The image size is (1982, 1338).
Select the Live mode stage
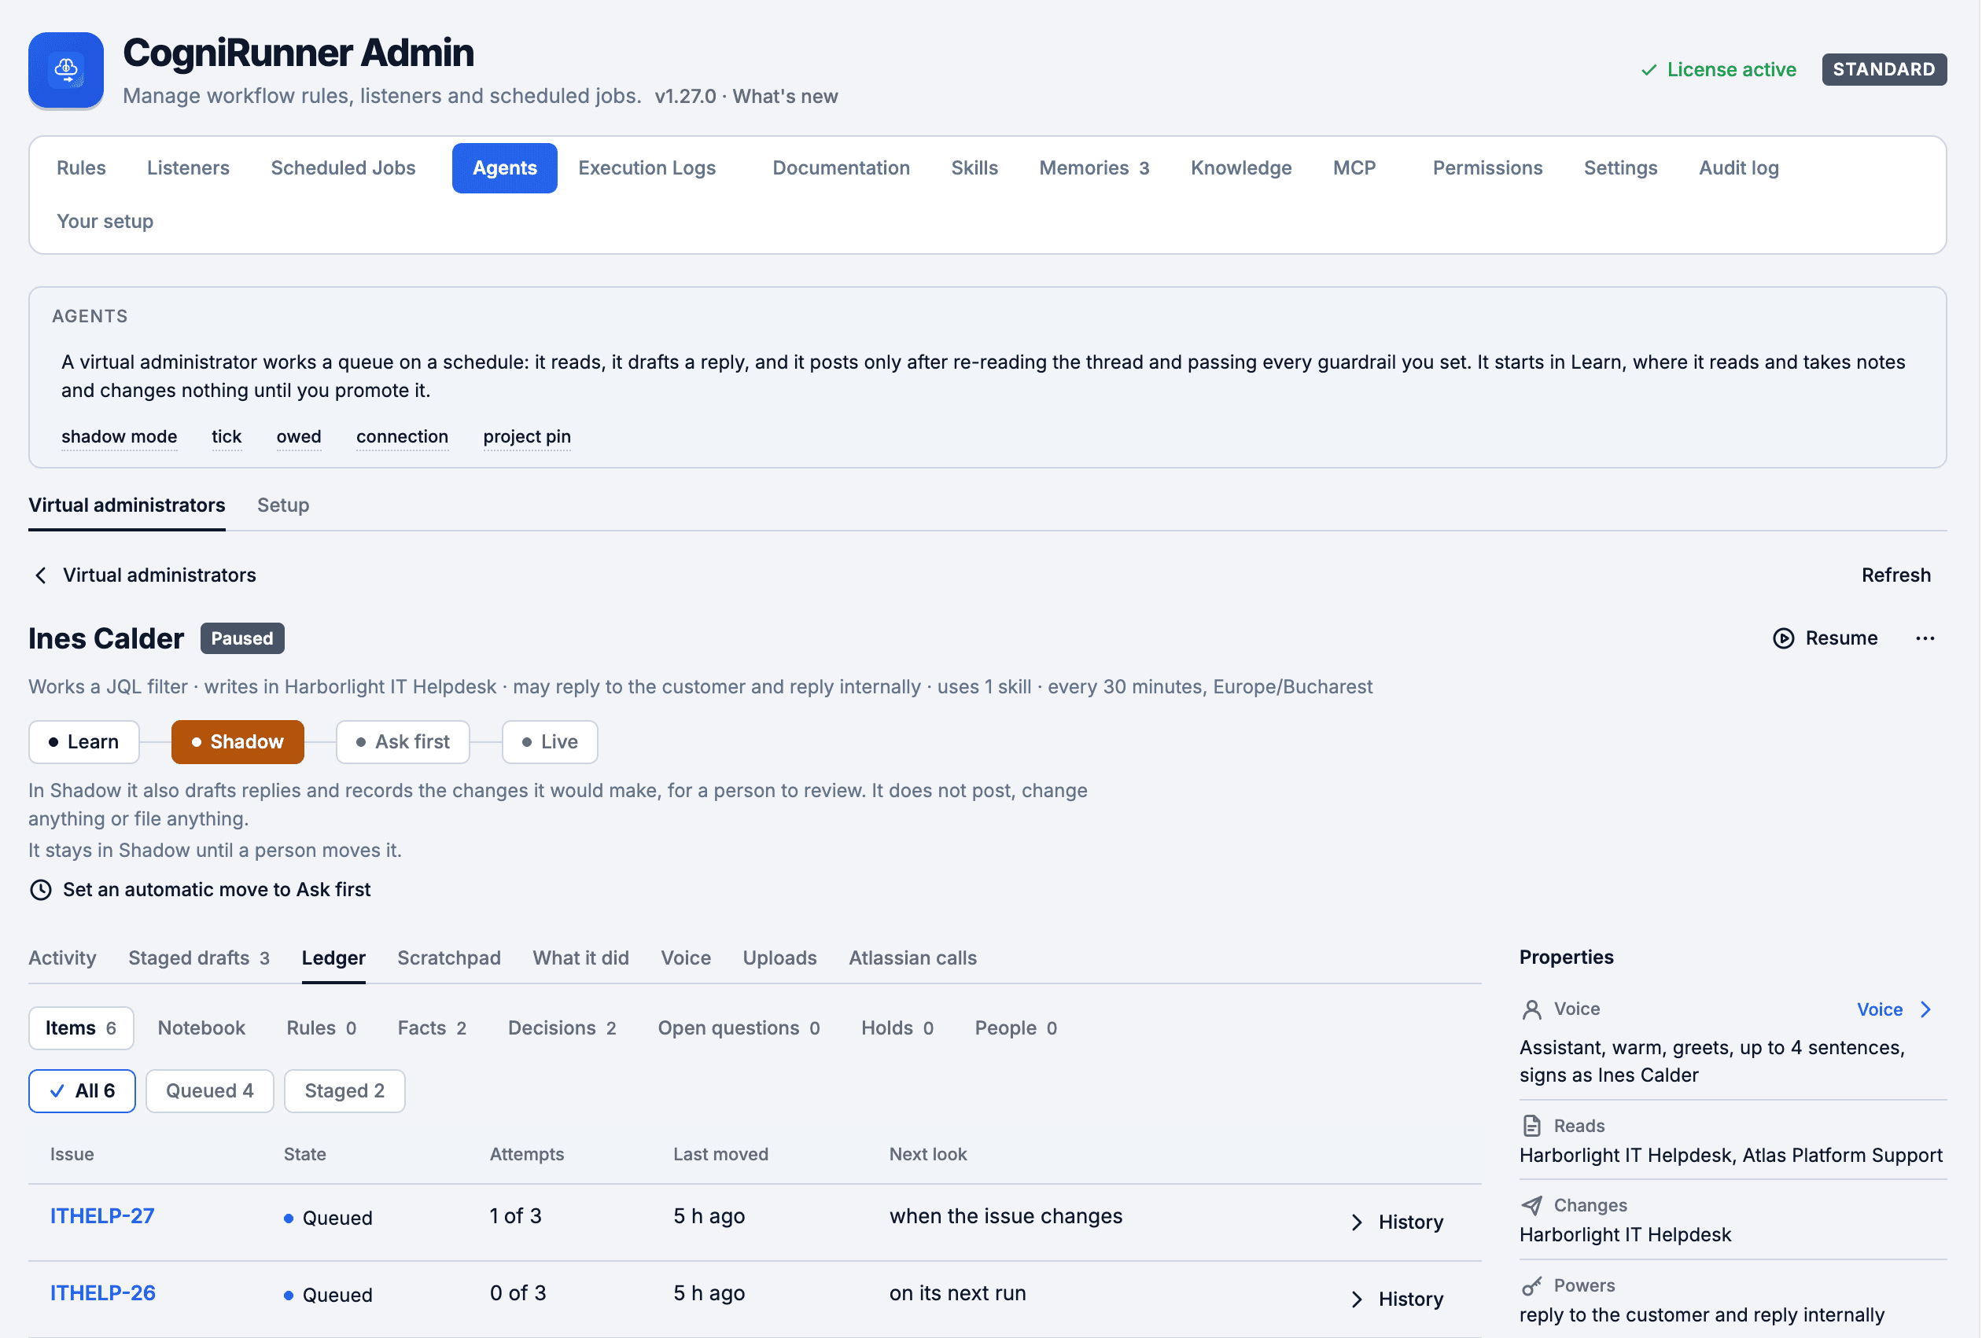coord(549,742)
